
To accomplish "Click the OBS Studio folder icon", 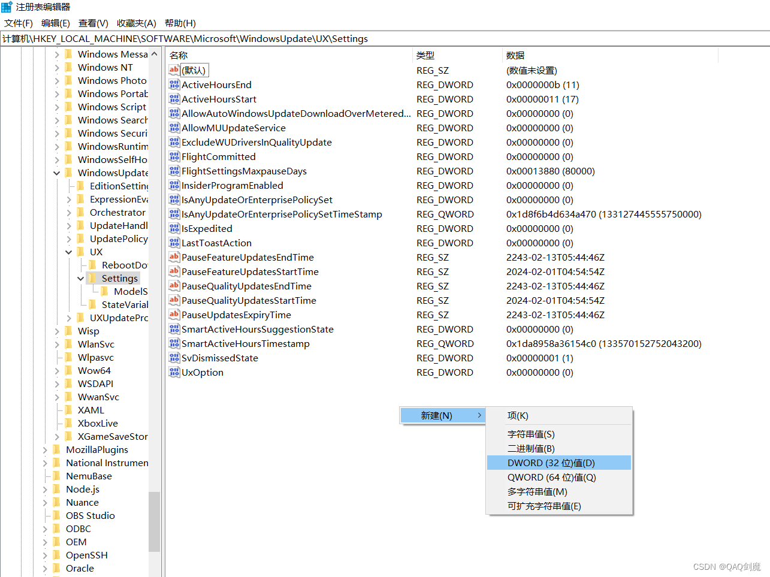I will coord(56,515).
